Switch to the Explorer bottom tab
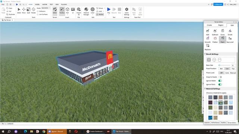This screenshot has width=239, height=134. click(x=207, y=122)
